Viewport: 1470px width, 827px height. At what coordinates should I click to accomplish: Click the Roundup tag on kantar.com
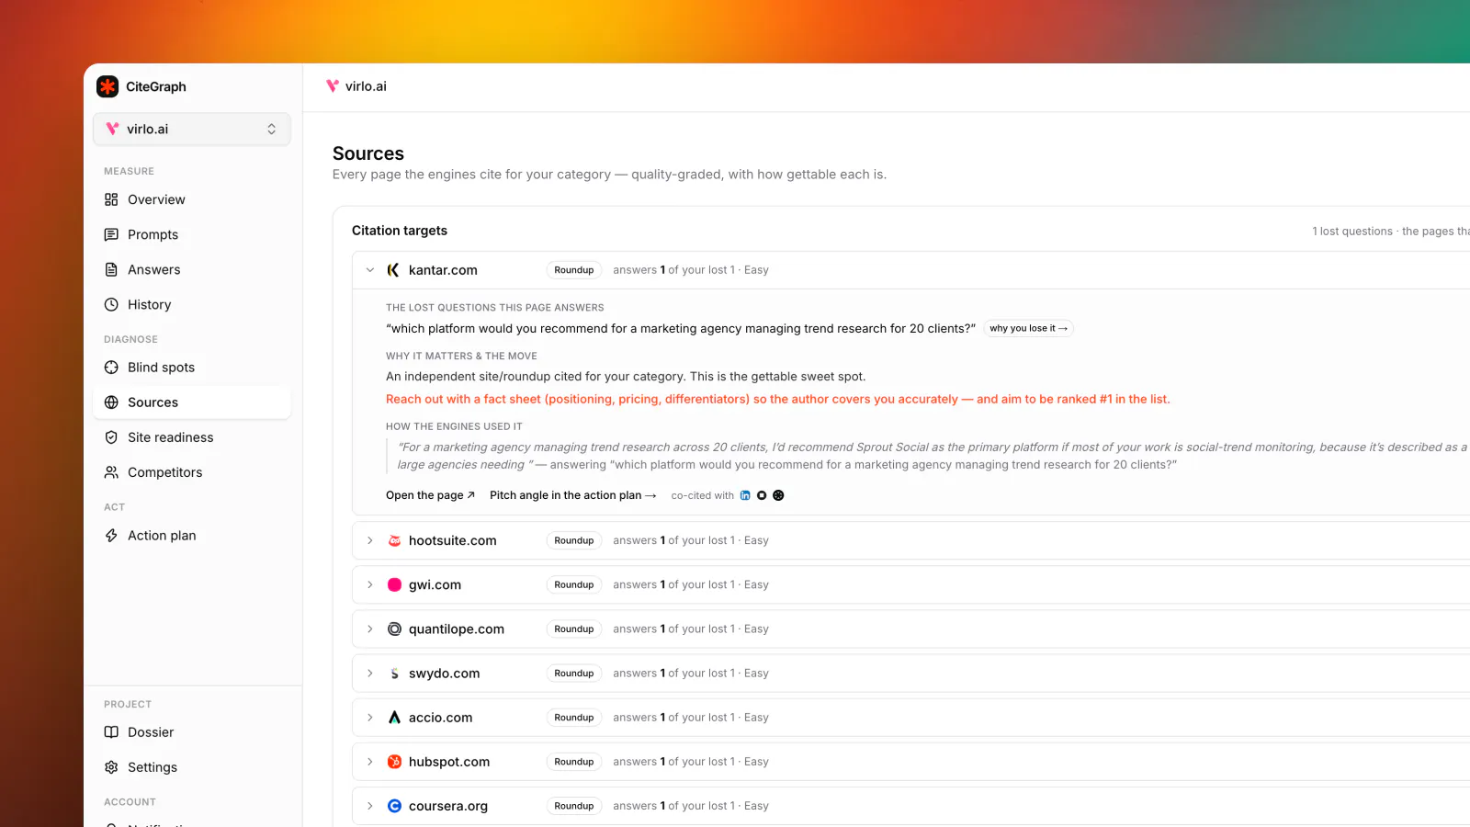pyautogui.click(x=574, y=270)
